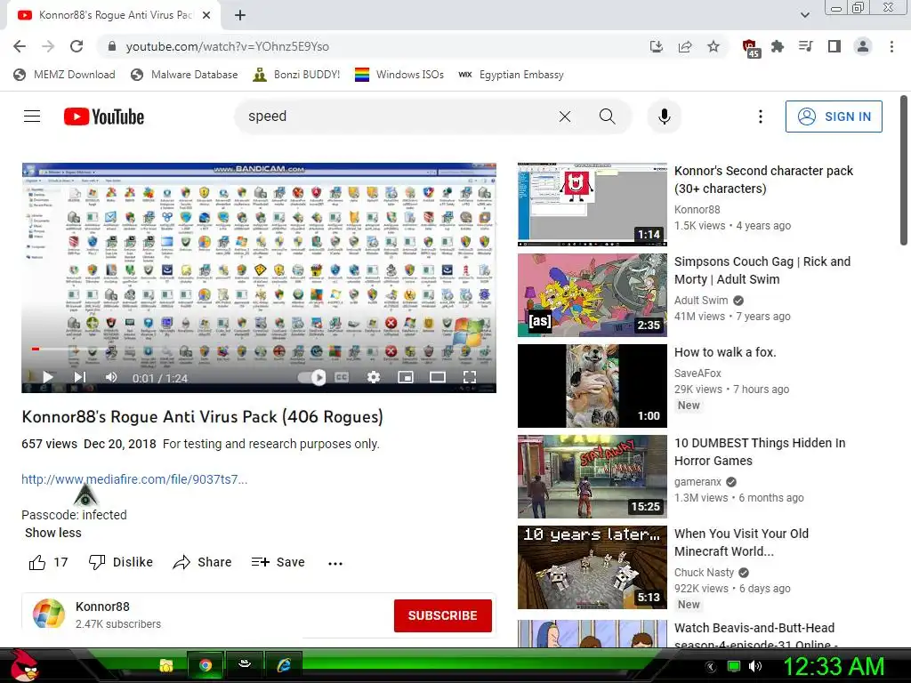Toggle closed captions CC
The height and width of the screenshot is (683, 911).
(x=342, y=377)
